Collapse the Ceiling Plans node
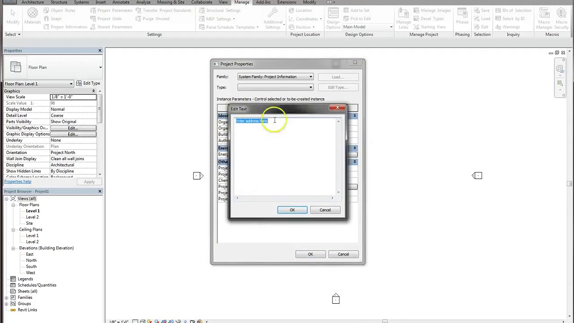Image resolution: width=574 pixels, height=323 pixels. 13,230
